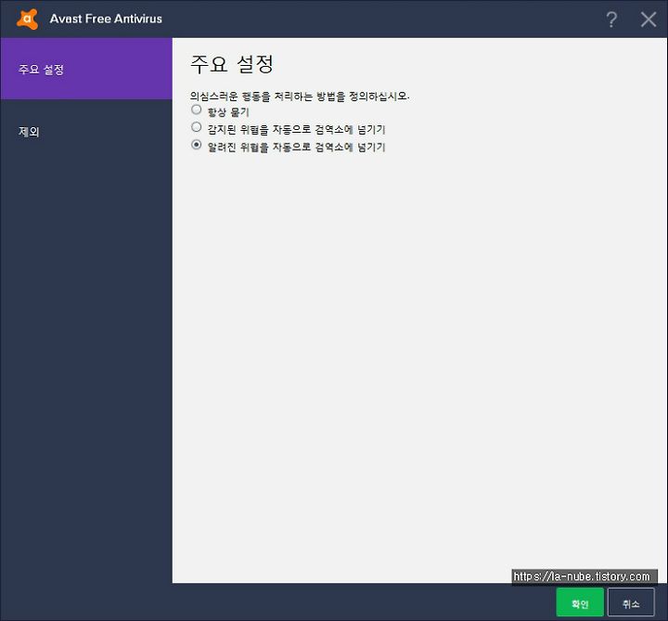The image size is (668, 621).
Task: Click the 의심스러운 행동을 처리하는 description text
Action: [300, 97]
